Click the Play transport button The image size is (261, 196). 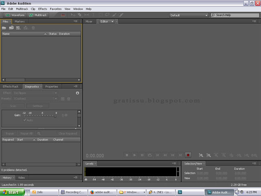click(x=135, y=155)
